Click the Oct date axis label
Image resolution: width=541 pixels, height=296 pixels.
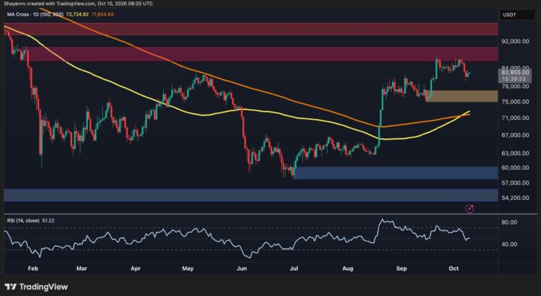454,269
